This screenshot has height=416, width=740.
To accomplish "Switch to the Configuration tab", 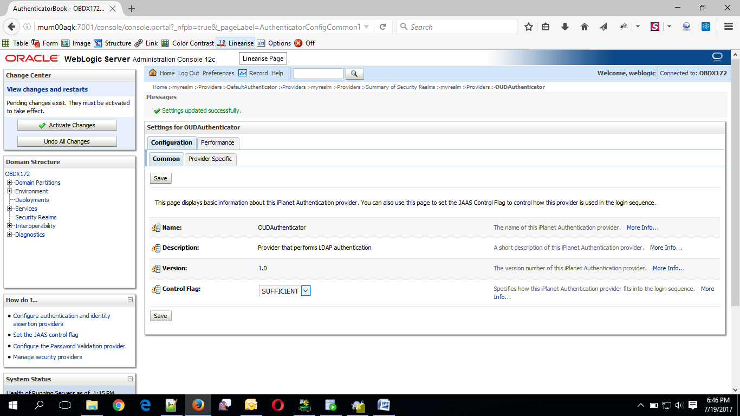I will coord(172,142).
